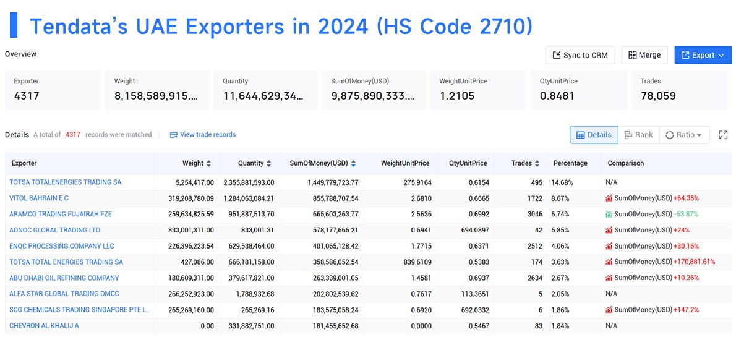Click the fullscreen expand icon
Screen dimensions: 736x337
(723, 135)
